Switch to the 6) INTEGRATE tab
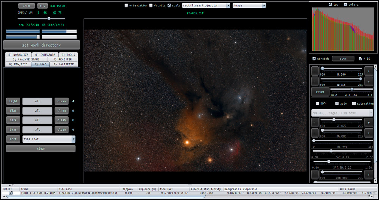 (x=45, y=55)
